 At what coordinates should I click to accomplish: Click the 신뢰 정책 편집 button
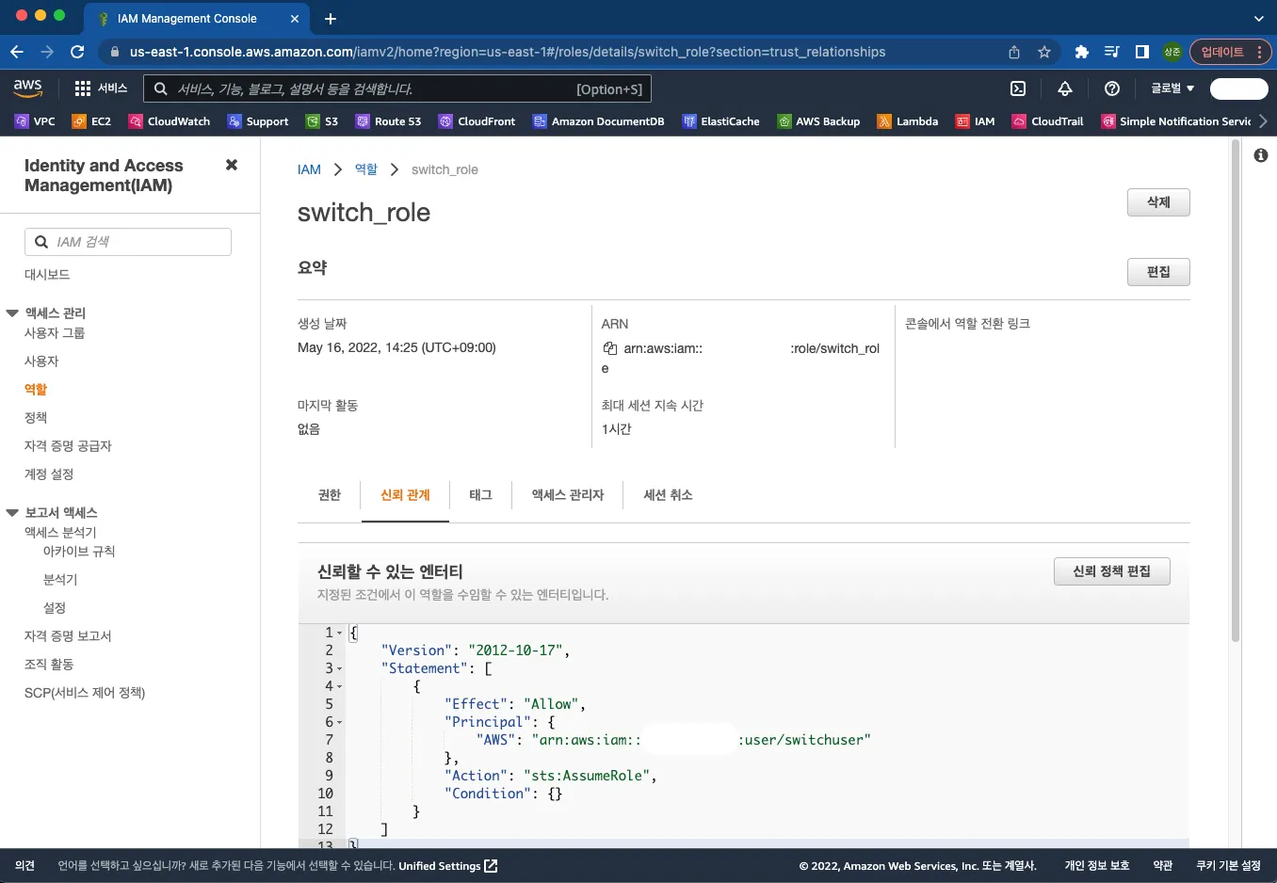click(1111, 571)
